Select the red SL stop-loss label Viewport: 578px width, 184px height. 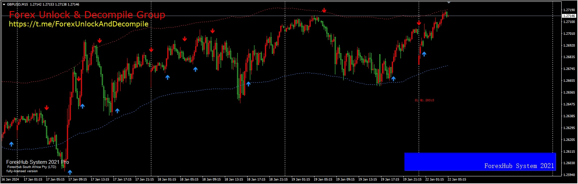click(424, 100)
